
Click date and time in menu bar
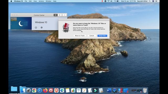[128, 1]
